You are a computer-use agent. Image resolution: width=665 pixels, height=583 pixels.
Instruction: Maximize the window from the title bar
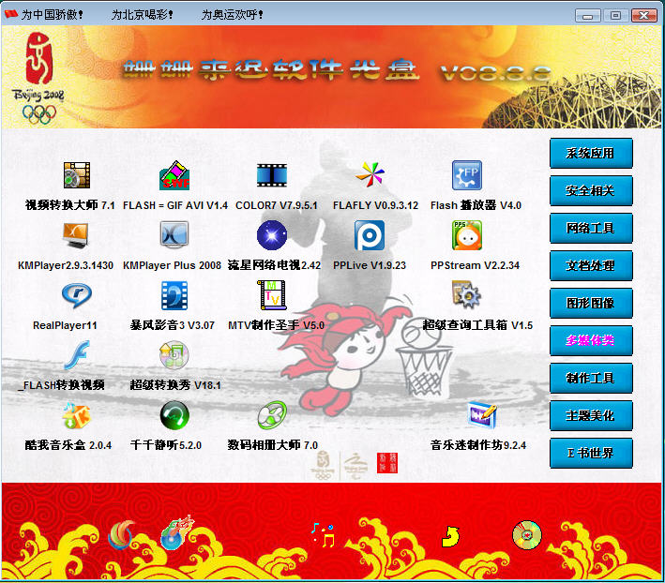click(616, 16)
